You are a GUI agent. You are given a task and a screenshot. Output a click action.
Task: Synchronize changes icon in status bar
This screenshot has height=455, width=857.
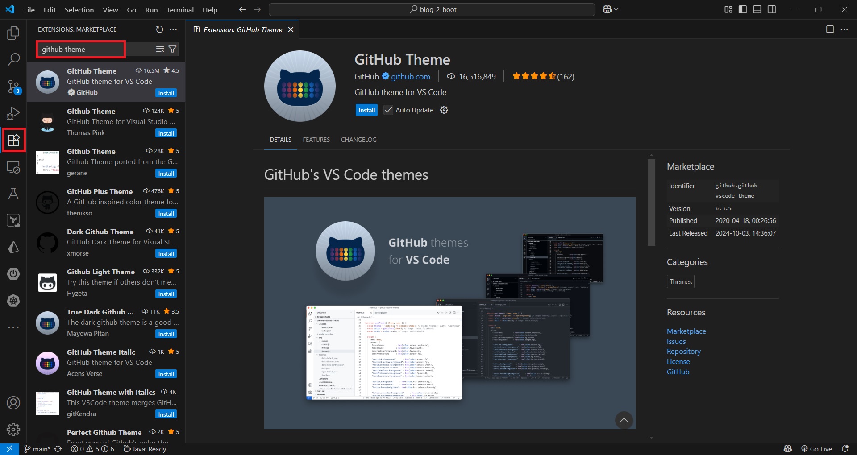58,449
